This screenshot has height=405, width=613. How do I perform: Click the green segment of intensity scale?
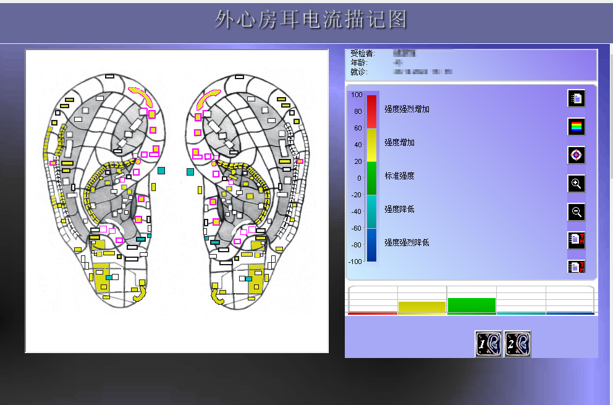tap(371, 178)
